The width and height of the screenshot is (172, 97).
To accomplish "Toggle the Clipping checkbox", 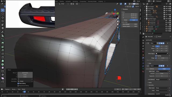I will click(156, 56).
